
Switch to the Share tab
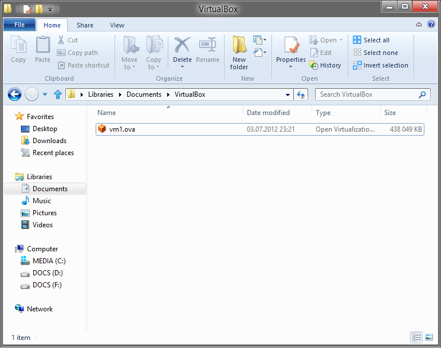85,25
